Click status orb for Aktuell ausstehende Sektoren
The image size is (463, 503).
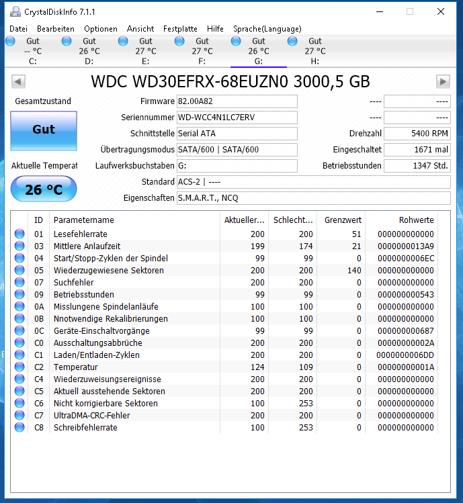(19, 391)
